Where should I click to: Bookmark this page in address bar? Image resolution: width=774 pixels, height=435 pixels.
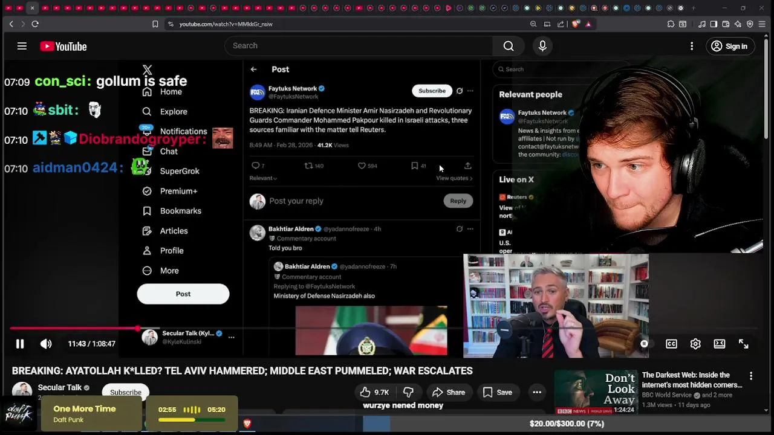click(x=155, y=24)
